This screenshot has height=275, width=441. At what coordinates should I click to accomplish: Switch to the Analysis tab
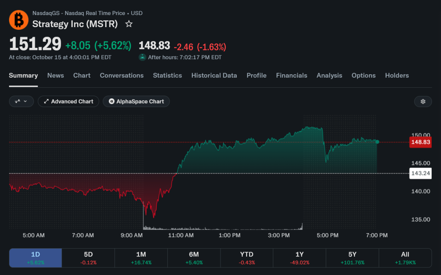[329, 75]
